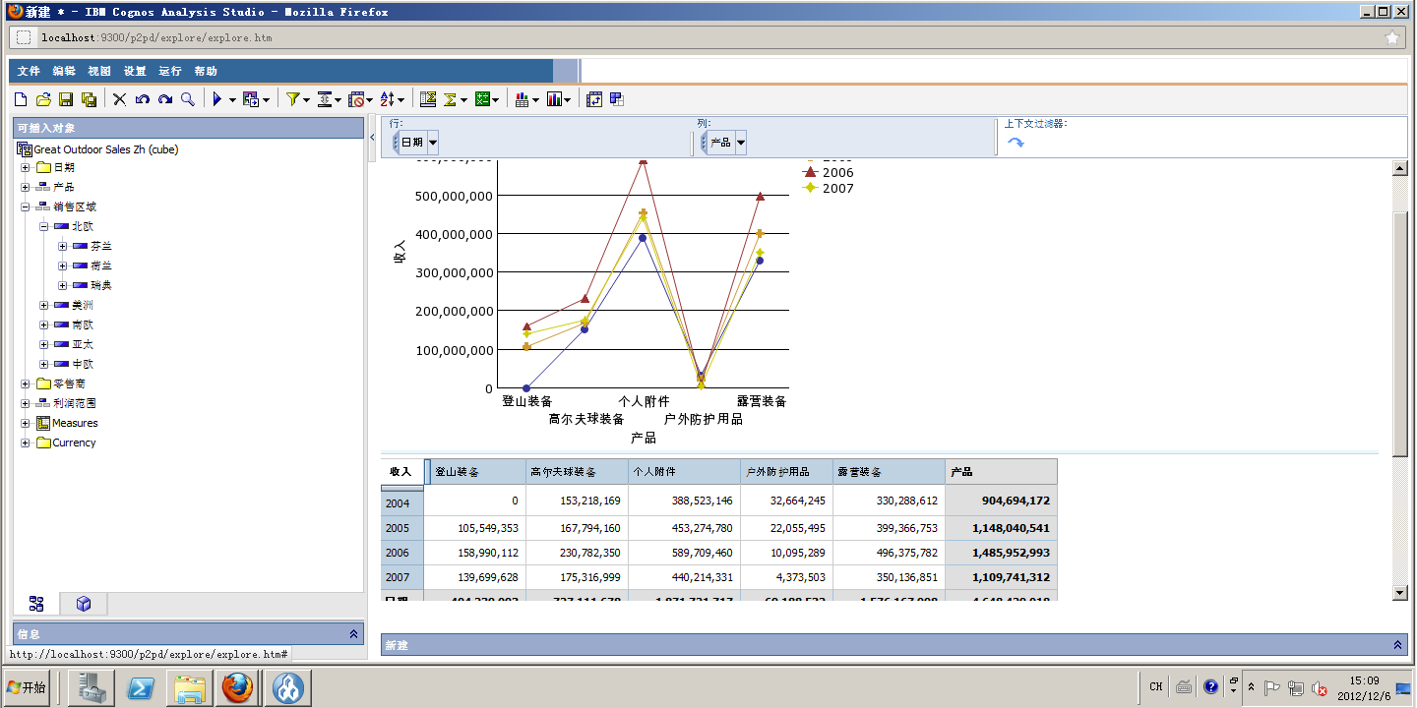Click the Swap rows and columns icon
1417x708 pixels.
tap(594, 99)
